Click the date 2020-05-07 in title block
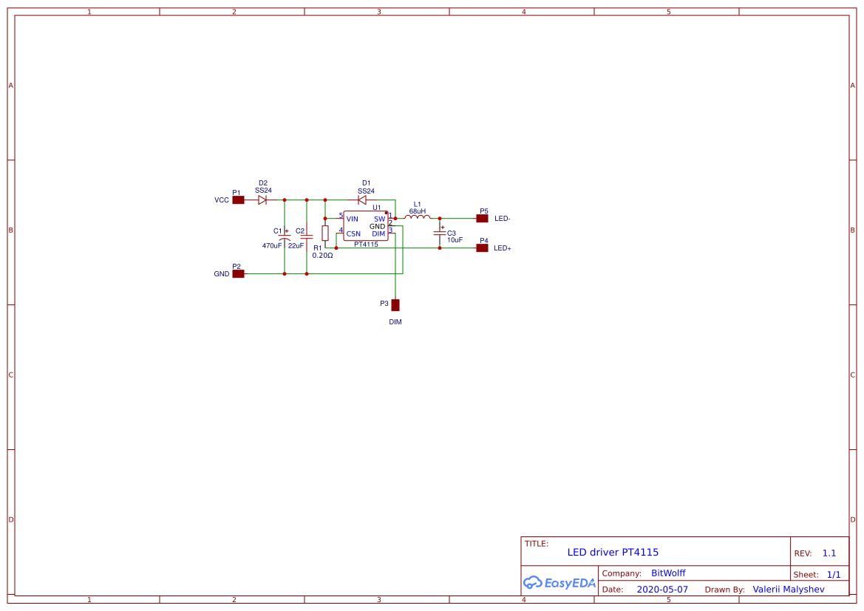This screenshot has width=864, height=611. pyautogui.click(x=663, y=589)
